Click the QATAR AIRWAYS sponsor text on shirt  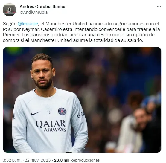51,126
